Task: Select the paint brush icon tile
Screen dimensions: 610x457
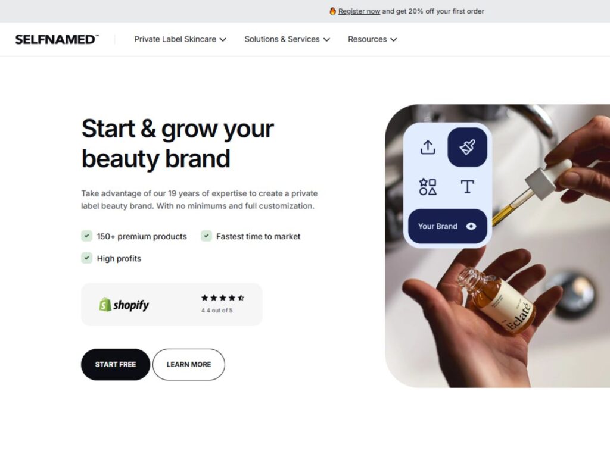Action: 467,148
